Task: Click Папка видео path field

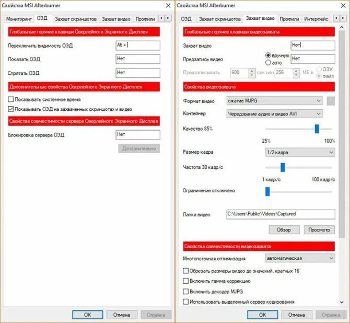Action: [281, 214]
